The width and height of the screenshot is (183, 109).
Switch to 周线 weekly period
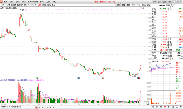point(44,5)
